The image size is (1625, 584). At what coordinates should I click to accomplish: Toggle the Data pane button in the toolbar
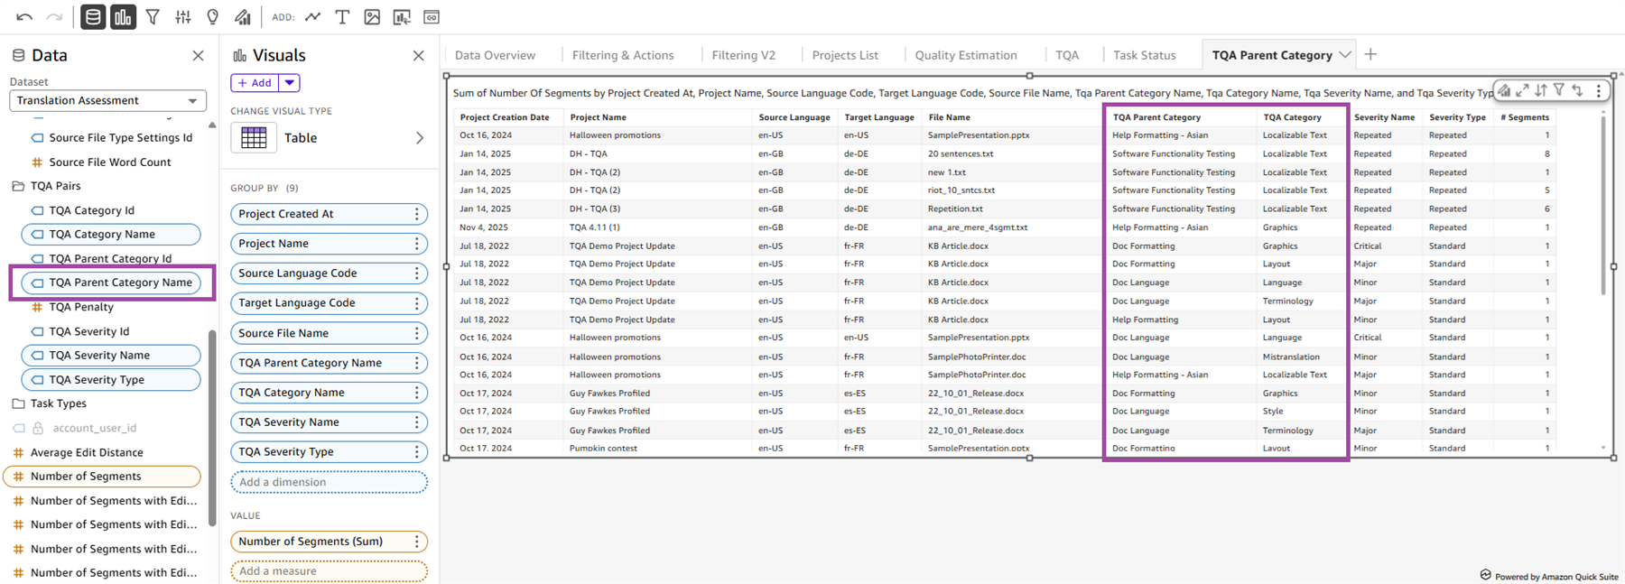point(93,17)
